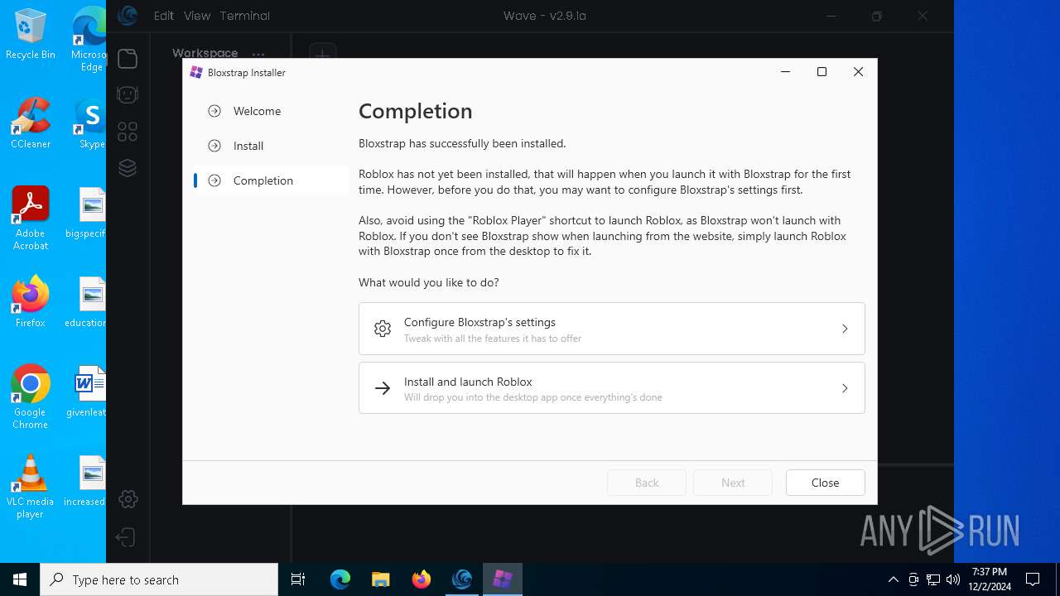Screen dimensions: 1060x596
Task: Open File Explorer from the taskbar
Action: (x=380, y=579)
